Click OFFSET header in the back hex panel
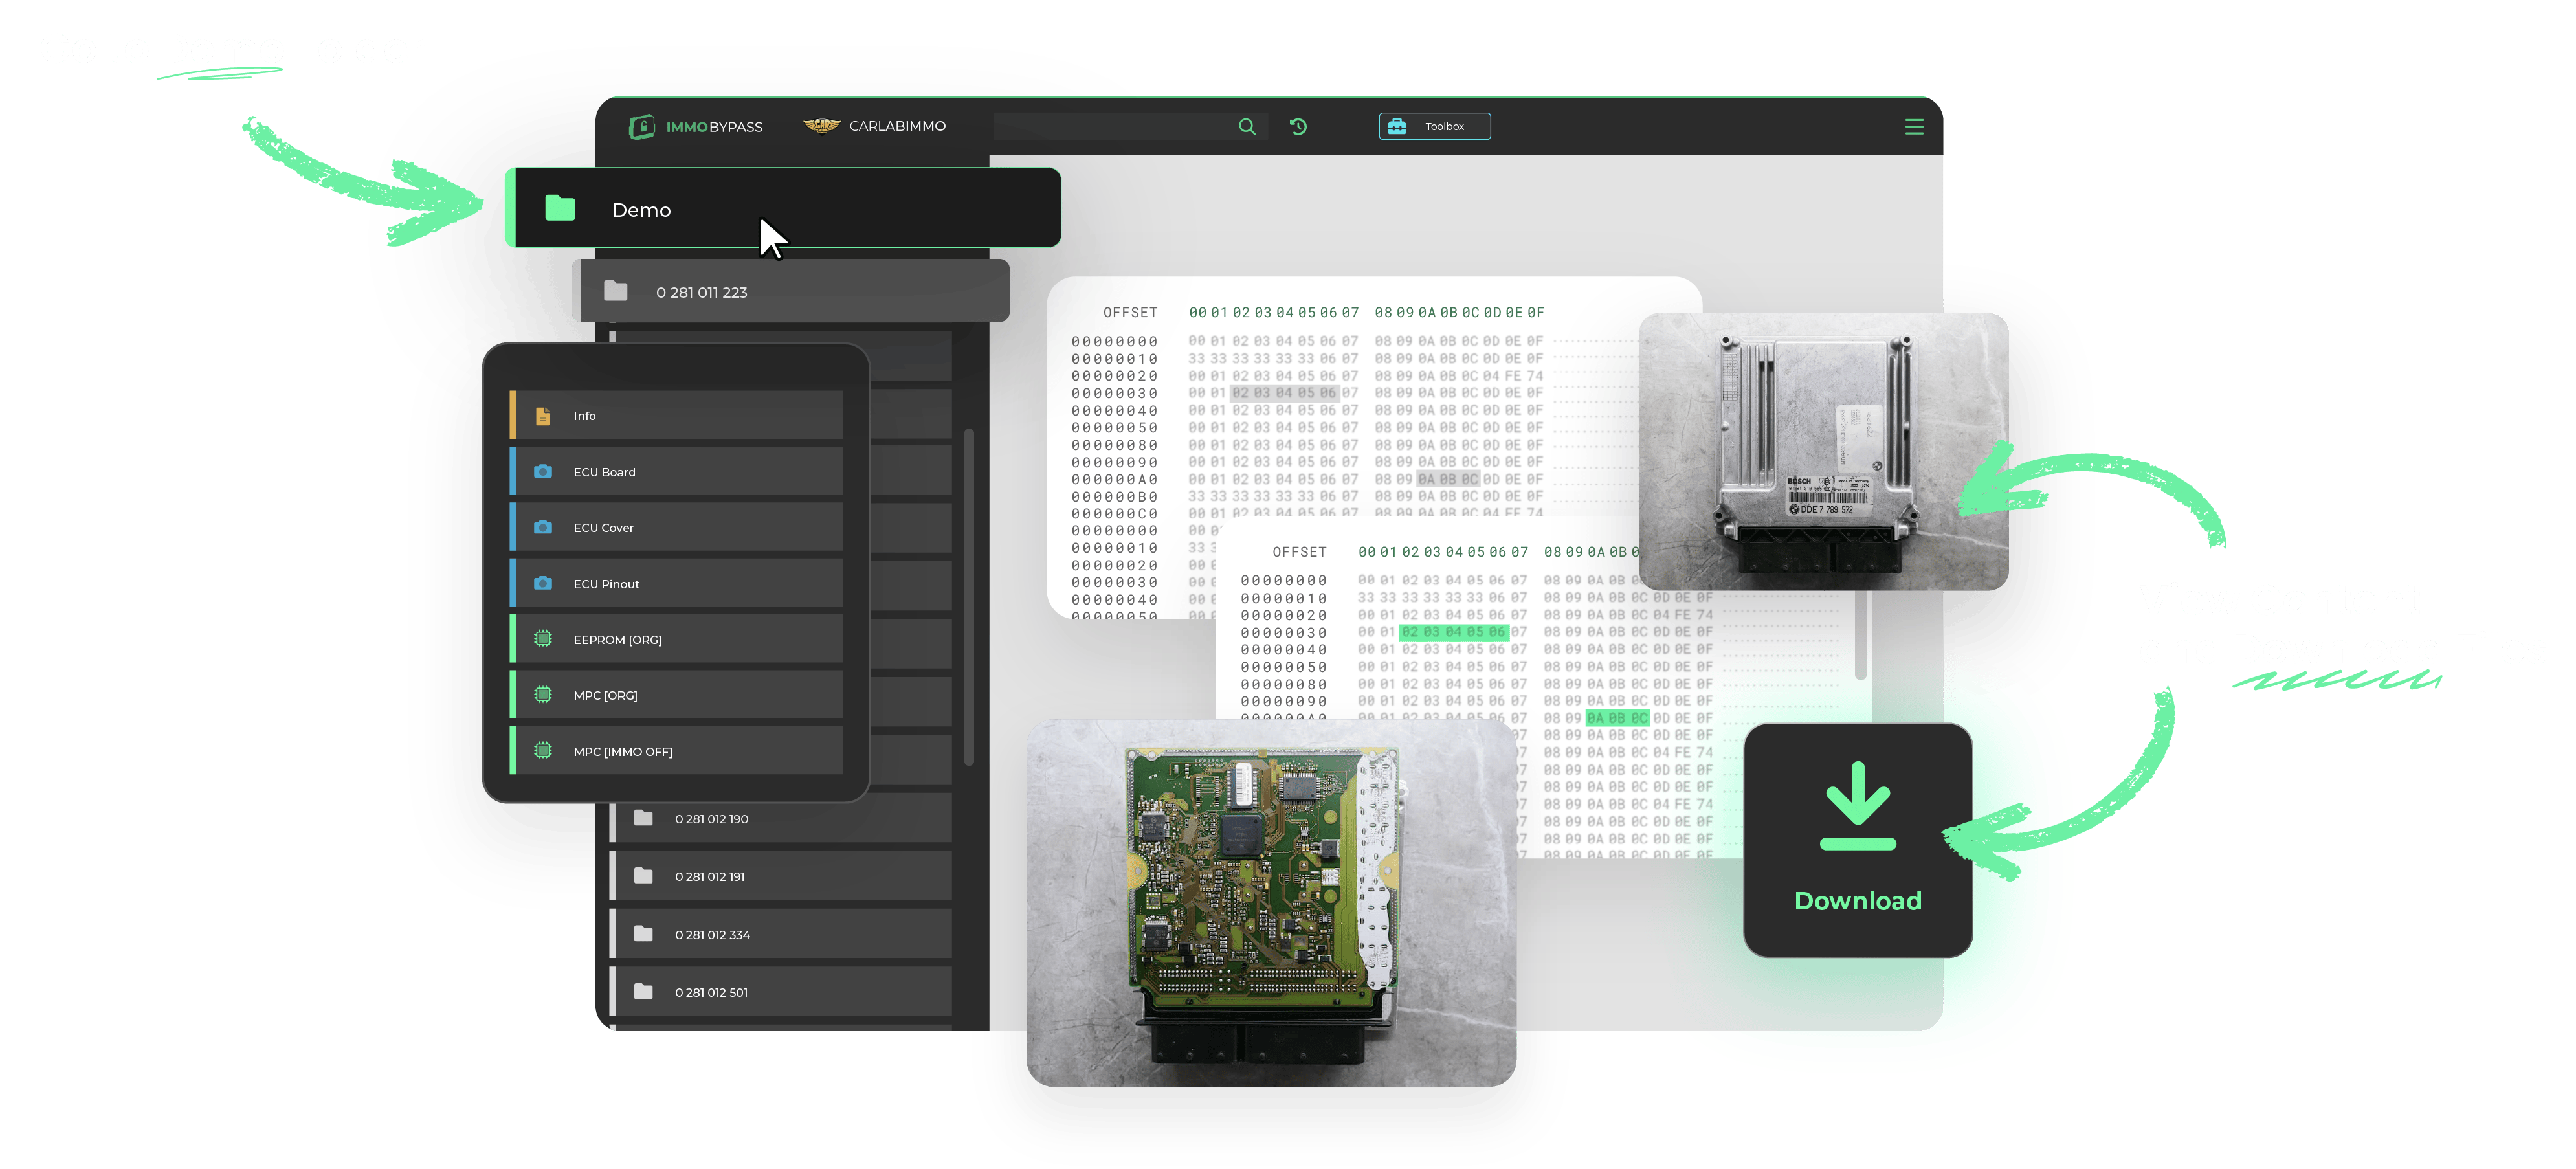Viewport: 2576px width, 1169px height. 1130,312
